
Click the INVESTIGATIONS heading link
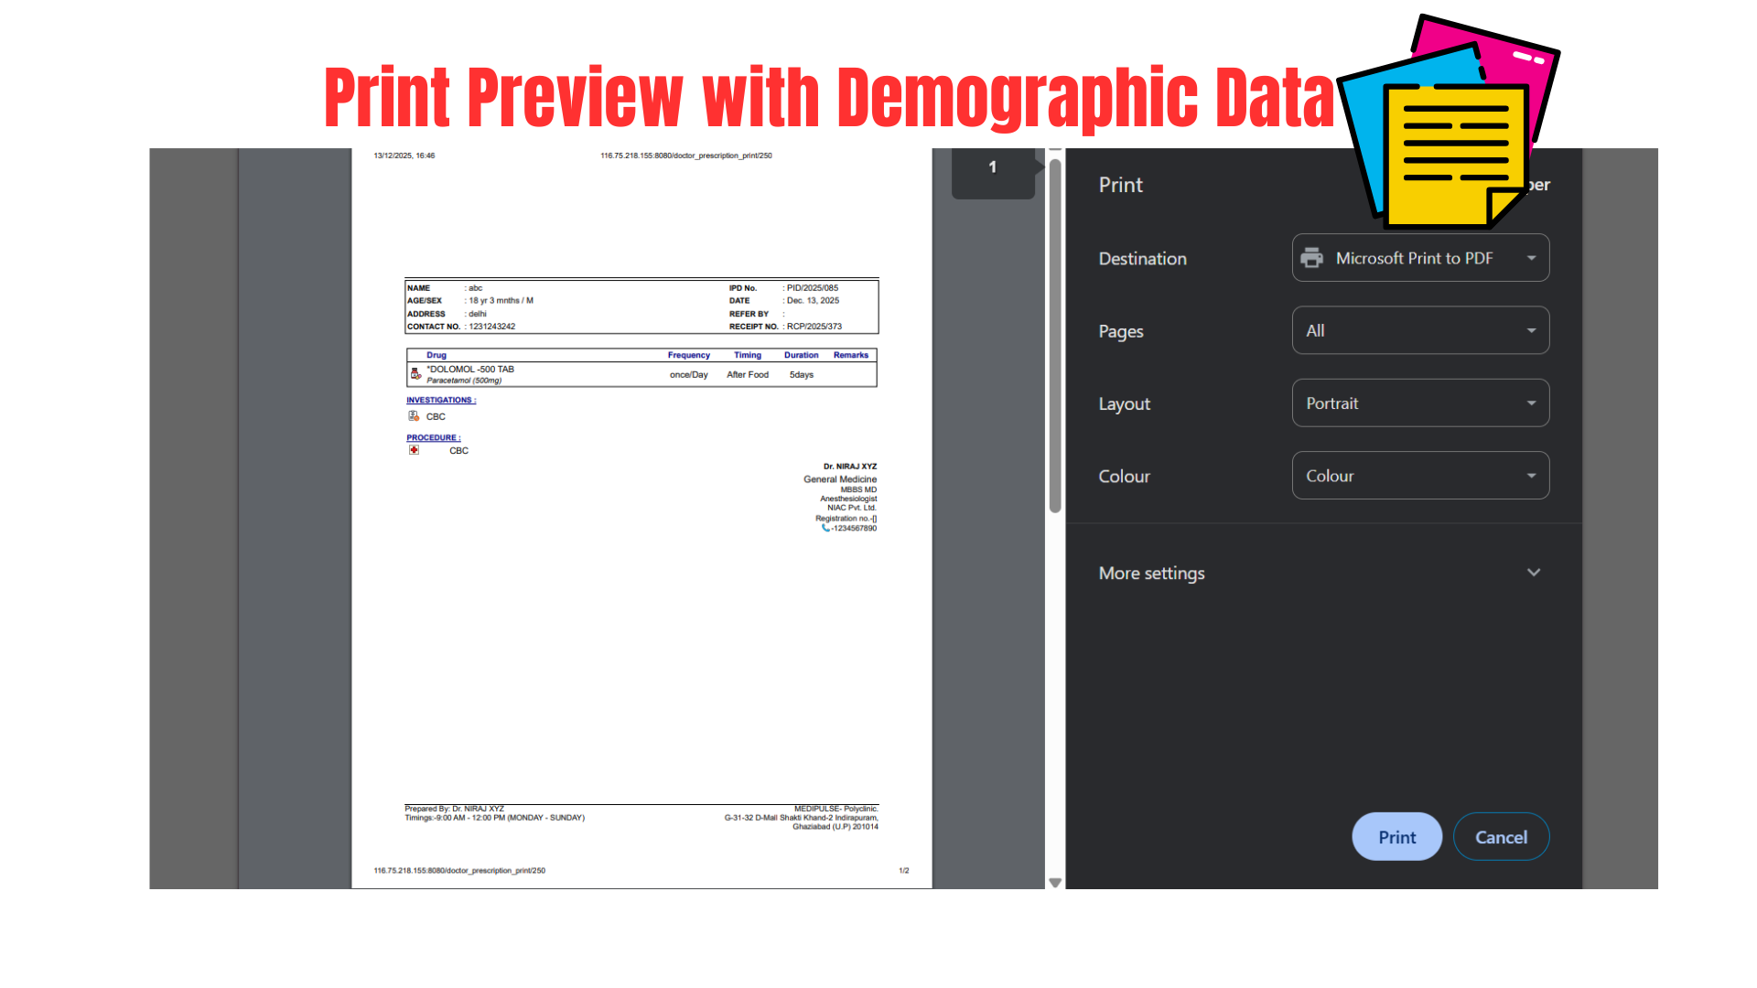441,400
